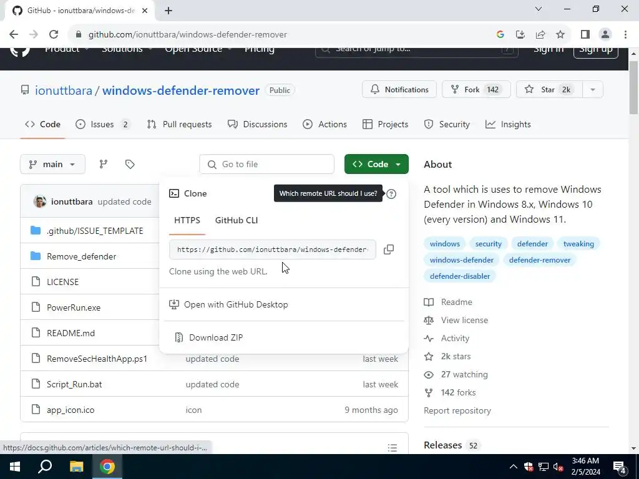639x479 pixels.
Task: Open the Actions tab
Action: tap(324, 124)
